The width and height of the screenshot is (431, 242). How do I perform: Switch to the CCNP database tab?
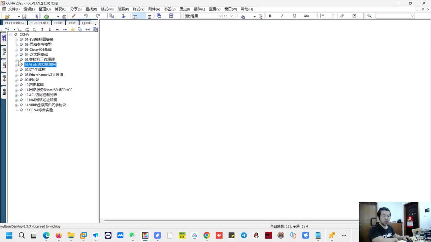(58, 23)
